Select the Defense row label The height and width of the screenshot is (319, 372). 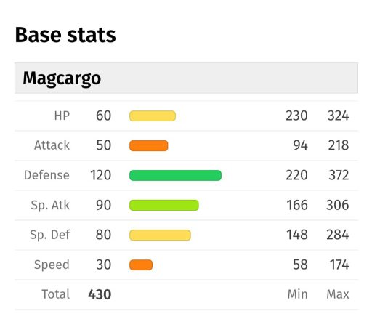(x=46, y=175)
